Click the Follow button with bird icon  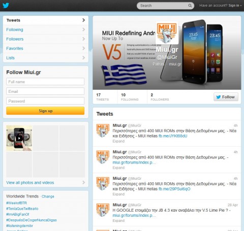226,97
